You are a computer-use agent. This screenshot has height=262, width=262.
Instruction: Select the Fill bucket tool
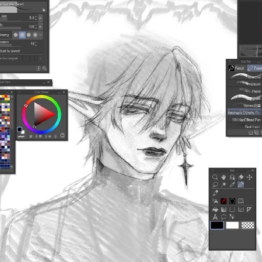[215, 209]
